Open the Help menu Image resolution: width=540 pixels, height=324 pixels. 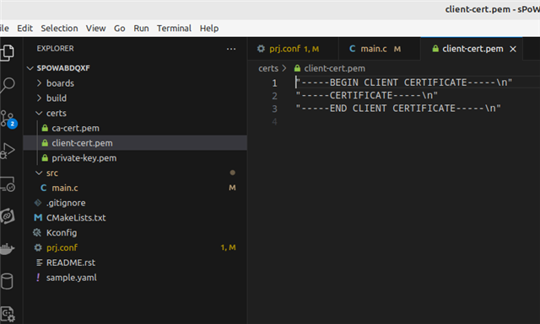point(209,28)
